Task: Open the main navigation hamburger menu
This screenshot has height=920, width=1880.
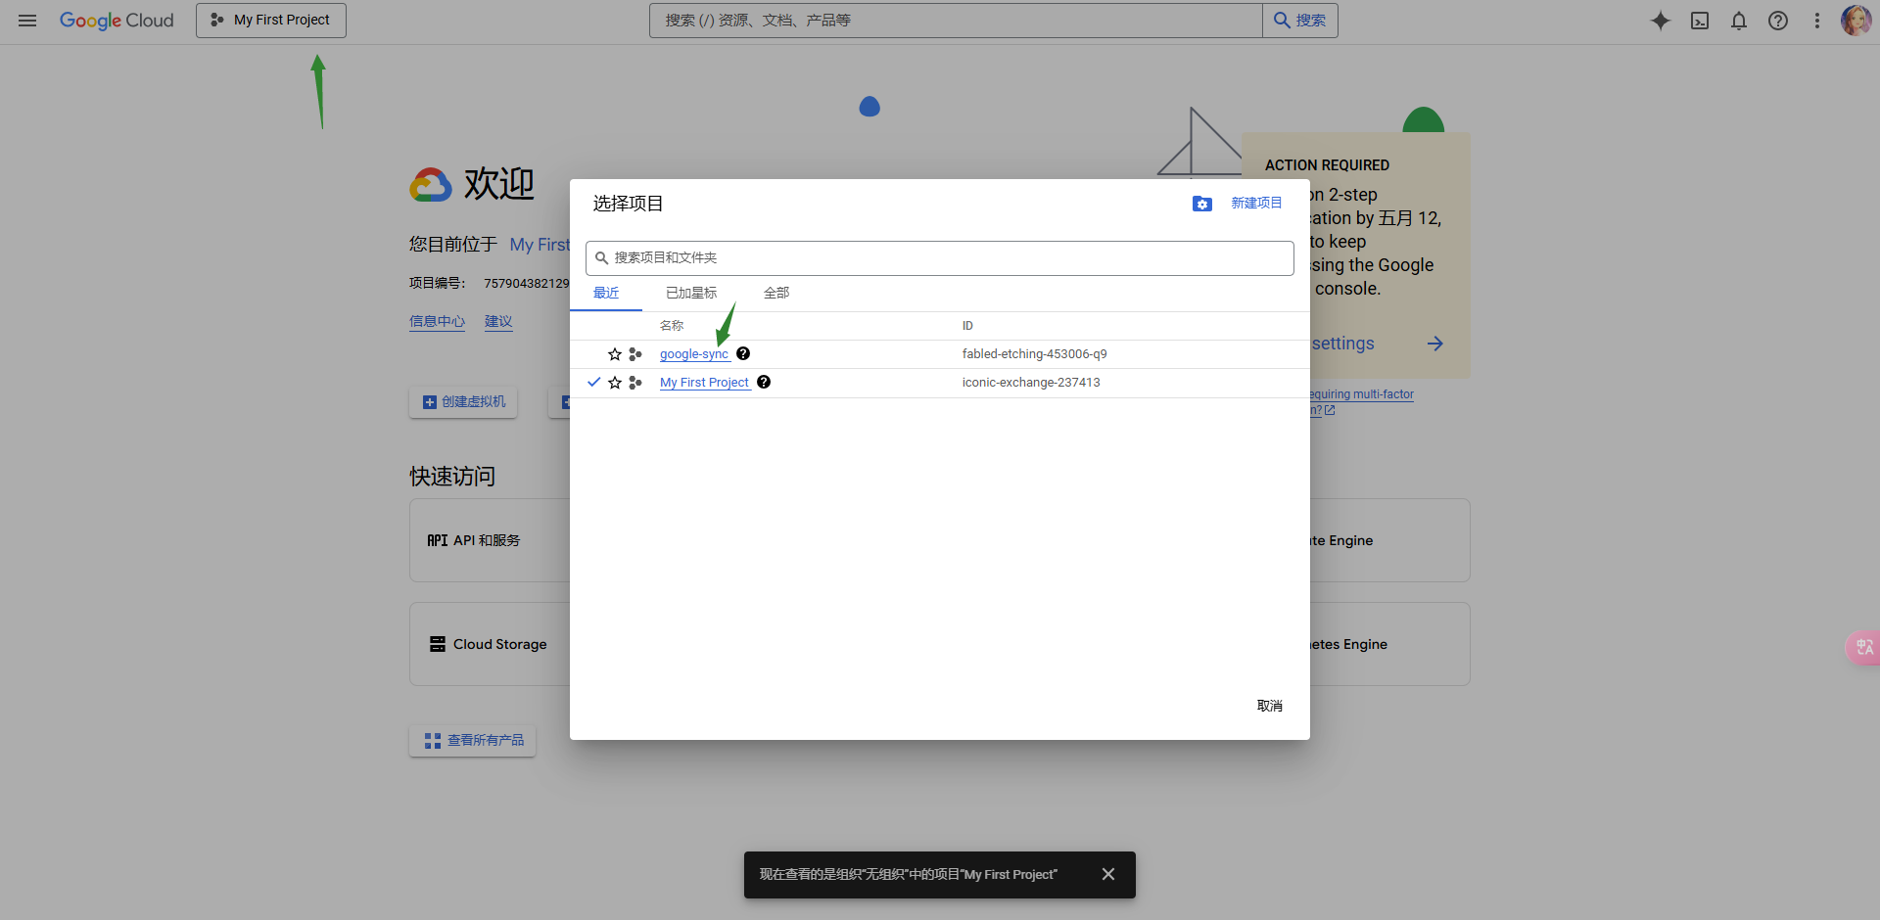Action: (x=27, y=21)
